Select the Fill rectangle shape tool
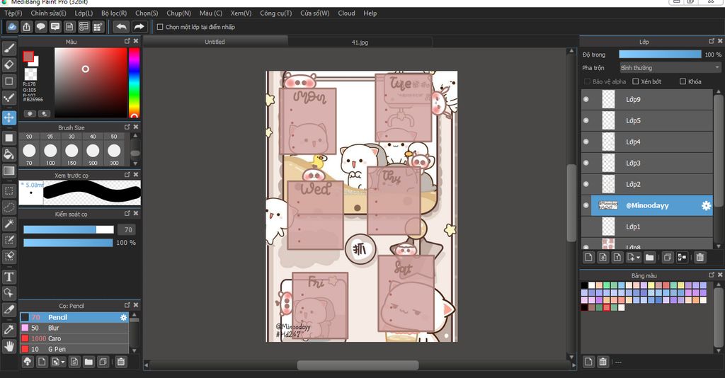Screen dimensions: 725x378 (x=8, y=138)
